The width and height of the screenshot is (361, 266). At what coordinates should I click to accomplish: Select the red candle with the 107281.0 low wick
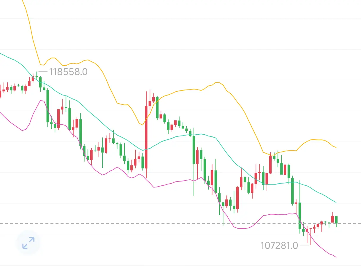tap(311, 236)
